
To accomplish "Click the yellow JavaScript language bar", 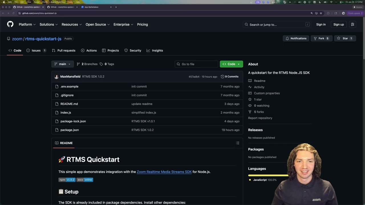I will point(268,175).
